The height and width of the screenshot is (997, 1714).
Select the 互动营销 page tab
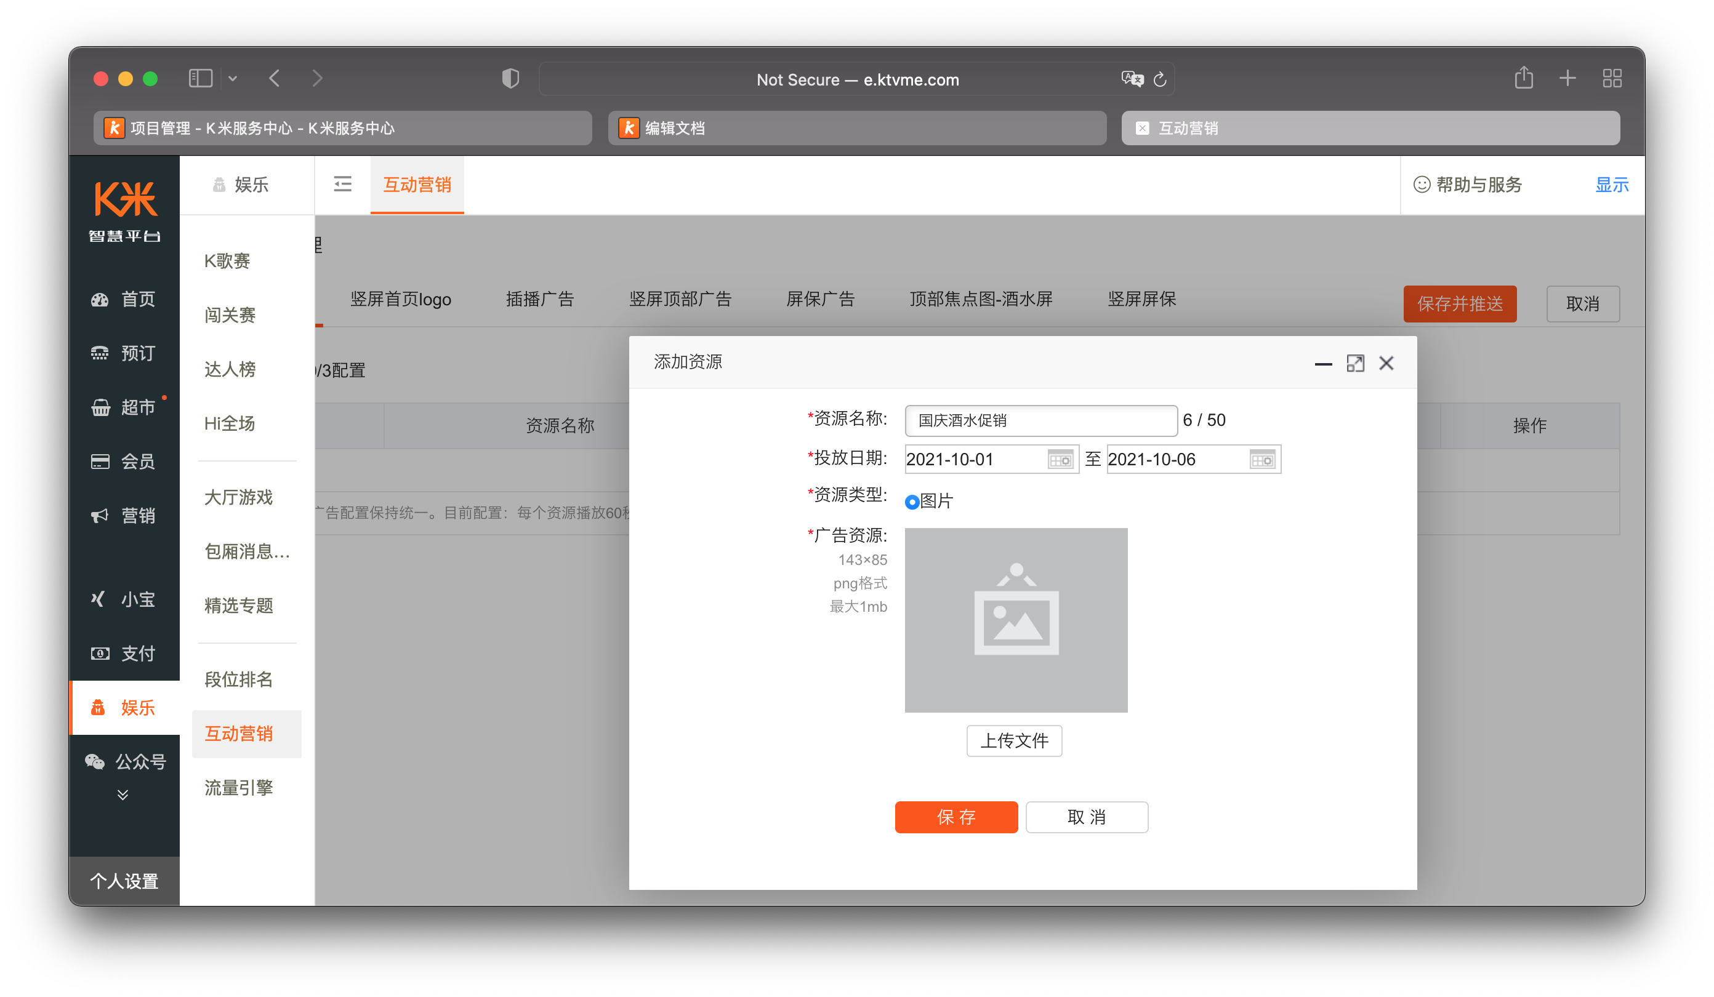tap(417, 185)
